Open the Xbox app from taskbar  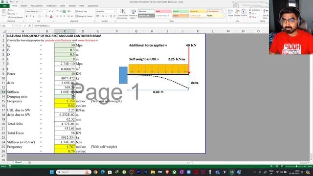coord(174,172)
